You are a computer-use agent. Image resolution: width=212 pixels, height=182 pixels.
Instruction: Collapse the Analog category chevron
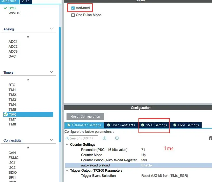[51, 29]
